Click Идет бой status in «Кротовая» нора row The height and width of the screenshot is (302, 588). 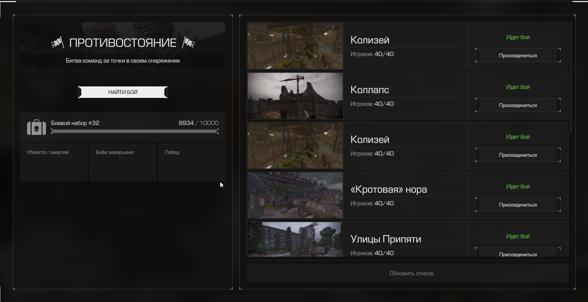(518, 186)
